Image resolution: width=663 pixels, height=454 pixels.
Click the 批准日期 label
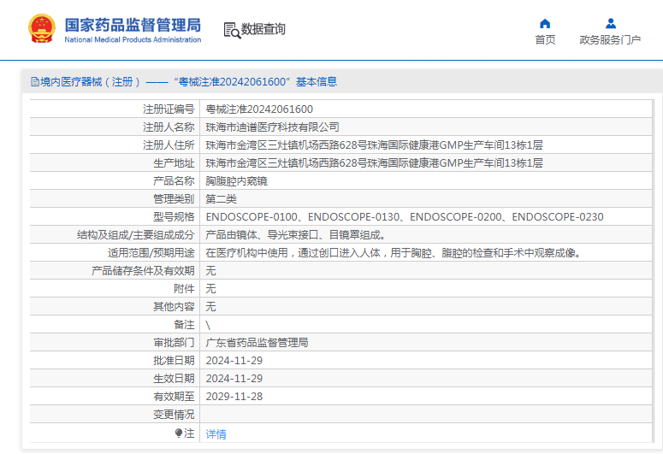point(174,361)
